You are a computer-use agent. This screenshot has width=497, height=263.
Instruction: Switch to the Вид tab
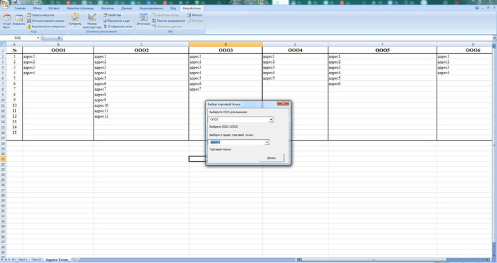tap(173, 8)
